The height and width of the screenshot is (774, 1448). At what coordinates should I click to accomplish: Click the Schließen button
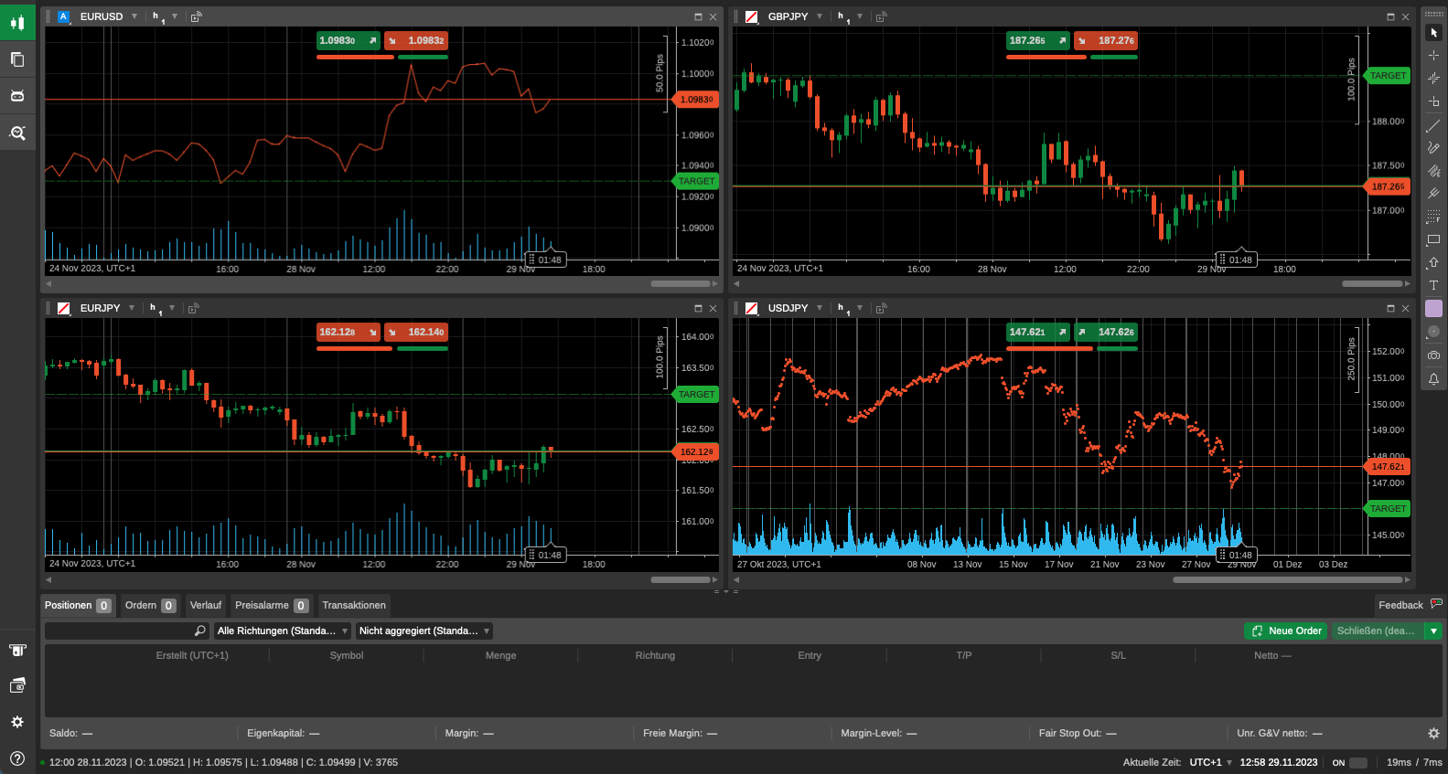click(x=1377, y=631)
